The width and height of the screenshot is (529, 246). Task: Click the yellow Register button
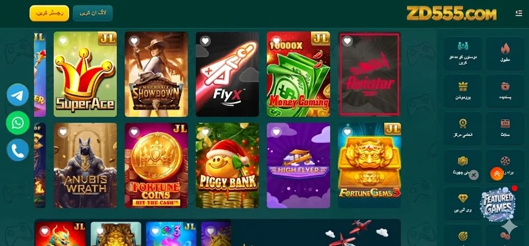click(49, 13)
